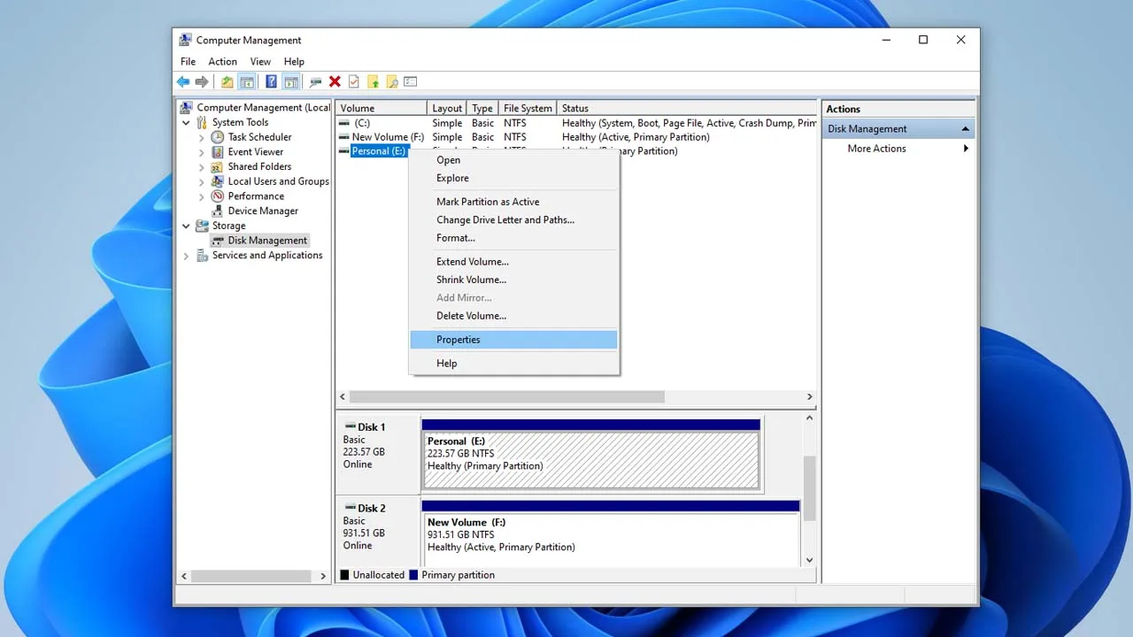Open the Action menu
The width and height of the screenshot is (1133, 637).
[x=222, y=62]
